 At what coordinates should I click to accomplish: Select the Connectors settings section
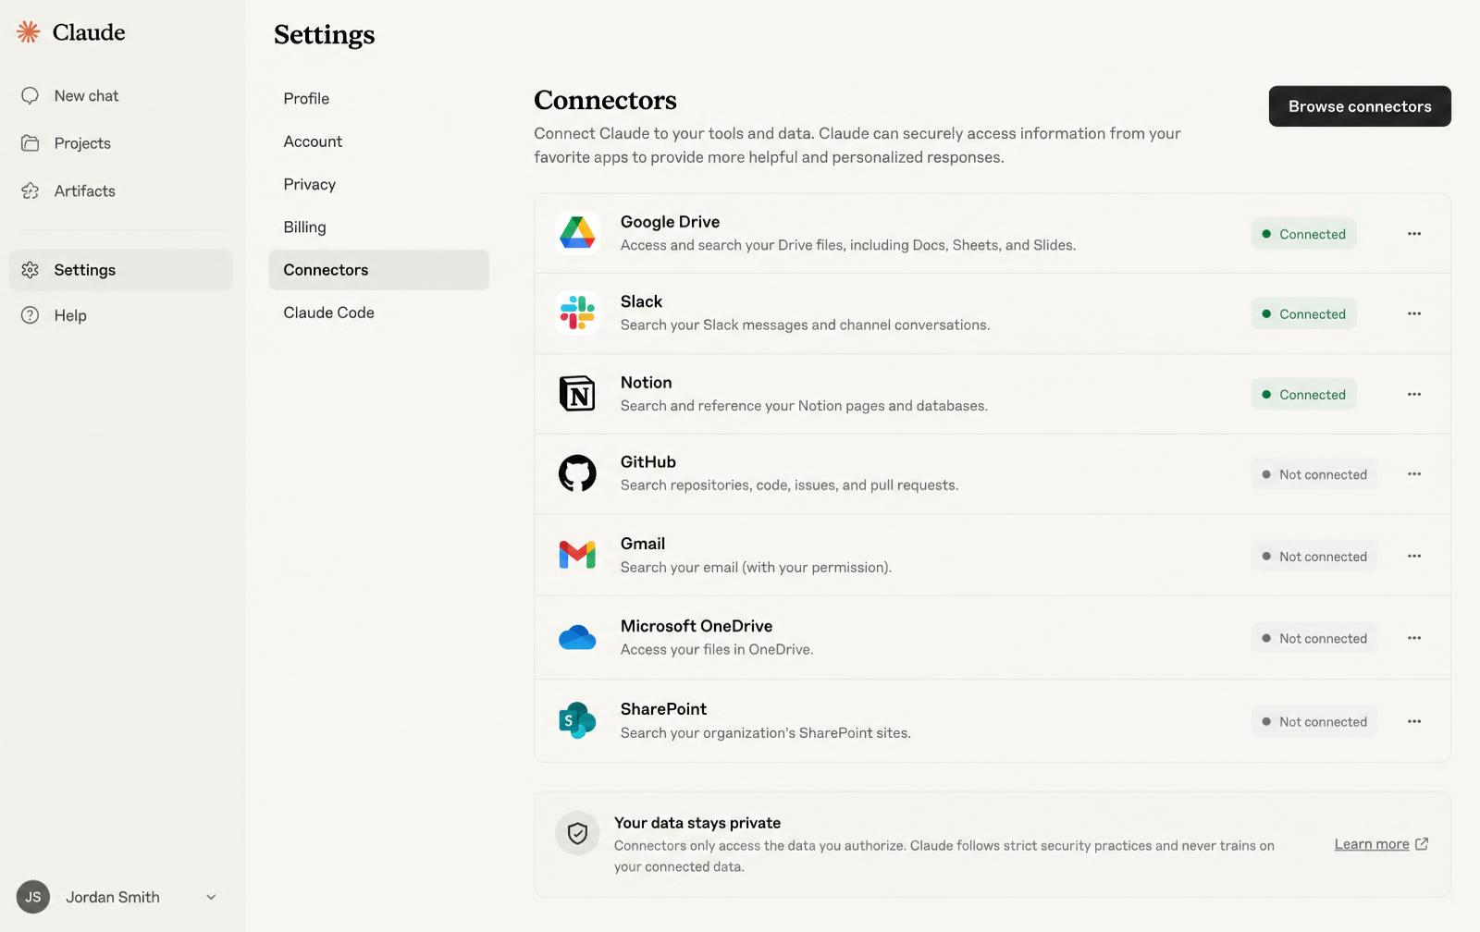click(379, 270)
